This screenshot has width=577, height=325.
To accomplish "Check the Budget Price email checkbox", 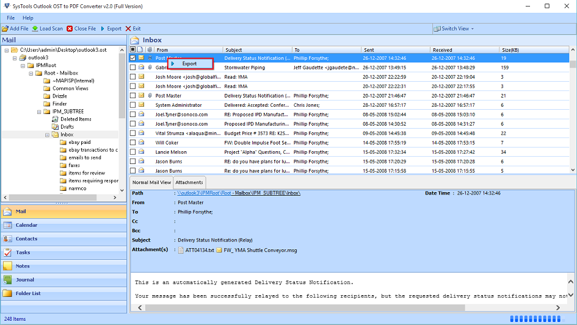I will (133, 134).
